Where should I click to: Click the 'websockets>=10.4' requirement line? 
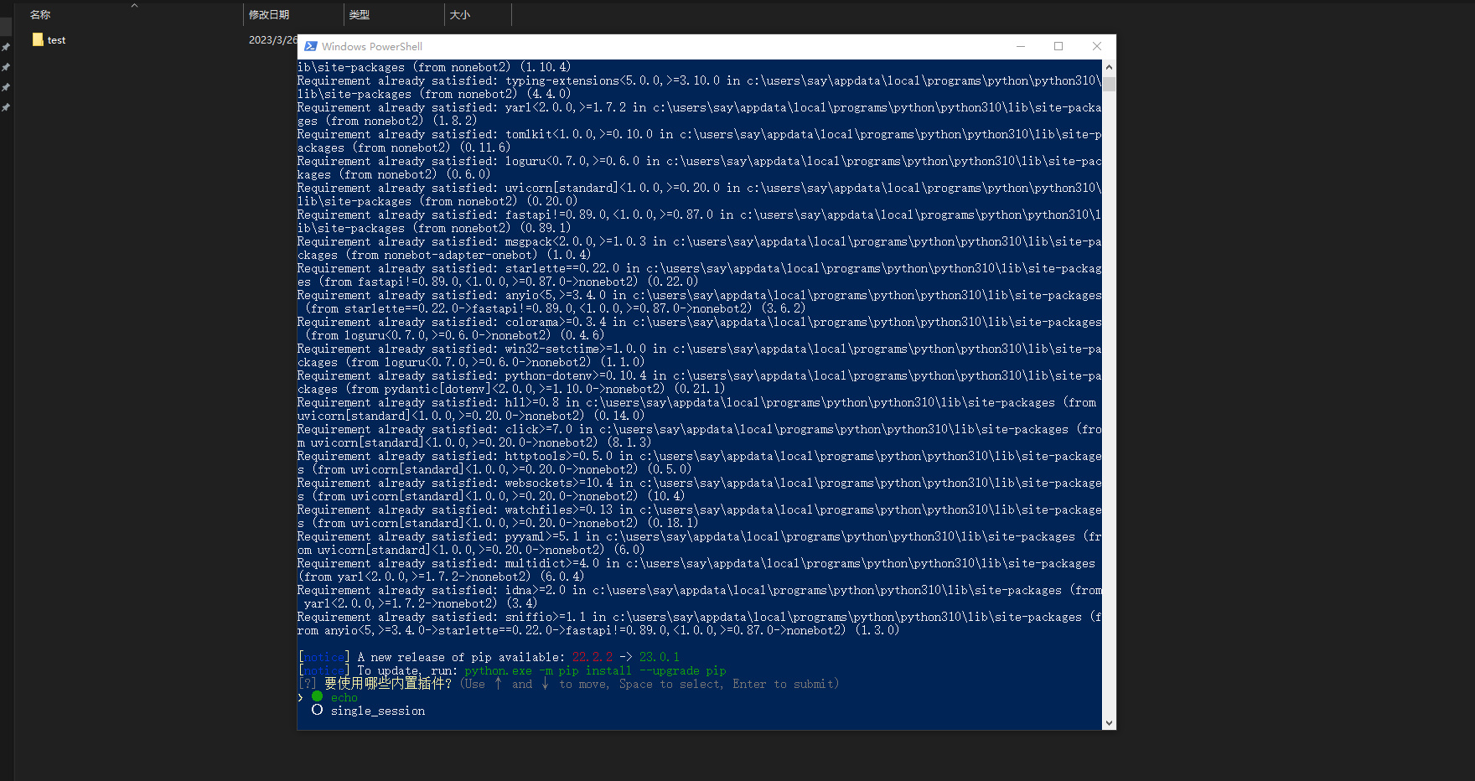click(699, 489)
